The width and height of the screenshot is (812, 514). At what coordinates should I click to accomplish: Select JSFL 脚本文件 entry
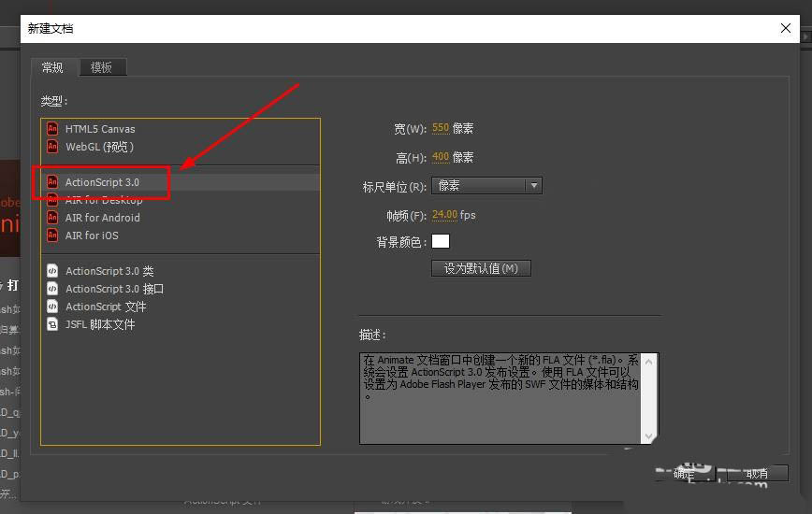[181, 324]
